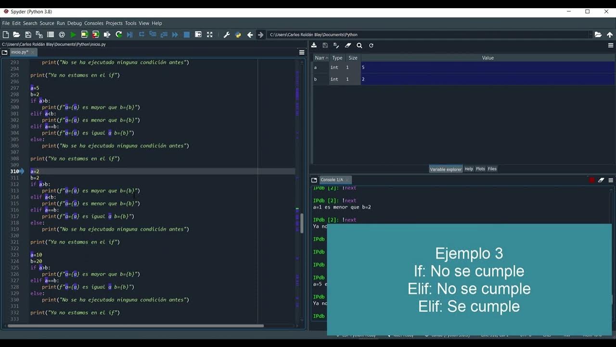Viewport: 616px width, 347px height.
Task: Search variables using the magnifier icon
Action: tap(359, 45)
